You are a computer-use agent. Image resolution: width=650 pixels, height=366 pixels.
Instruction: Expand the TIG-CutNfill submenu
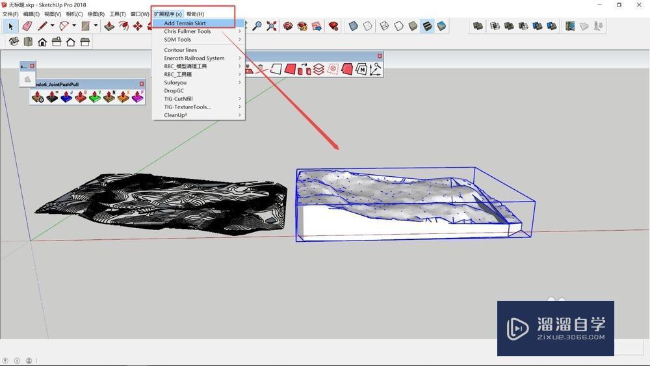tap(199, 99)
